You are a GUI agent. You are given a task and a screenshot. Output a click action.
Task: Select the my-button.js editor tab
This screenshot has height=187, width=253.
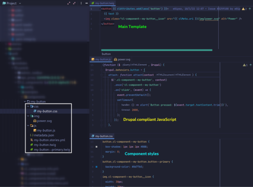click(x=101, y=59)
